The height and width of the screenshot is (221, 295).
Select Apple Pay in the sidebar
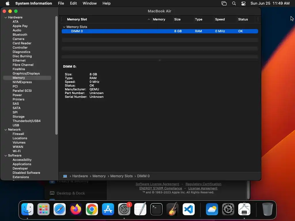coord(20,26)
